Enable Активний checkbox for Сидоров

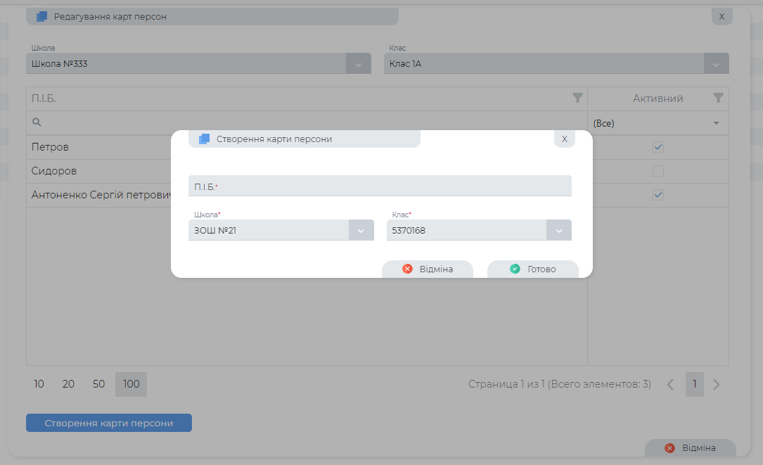(658, 171)
